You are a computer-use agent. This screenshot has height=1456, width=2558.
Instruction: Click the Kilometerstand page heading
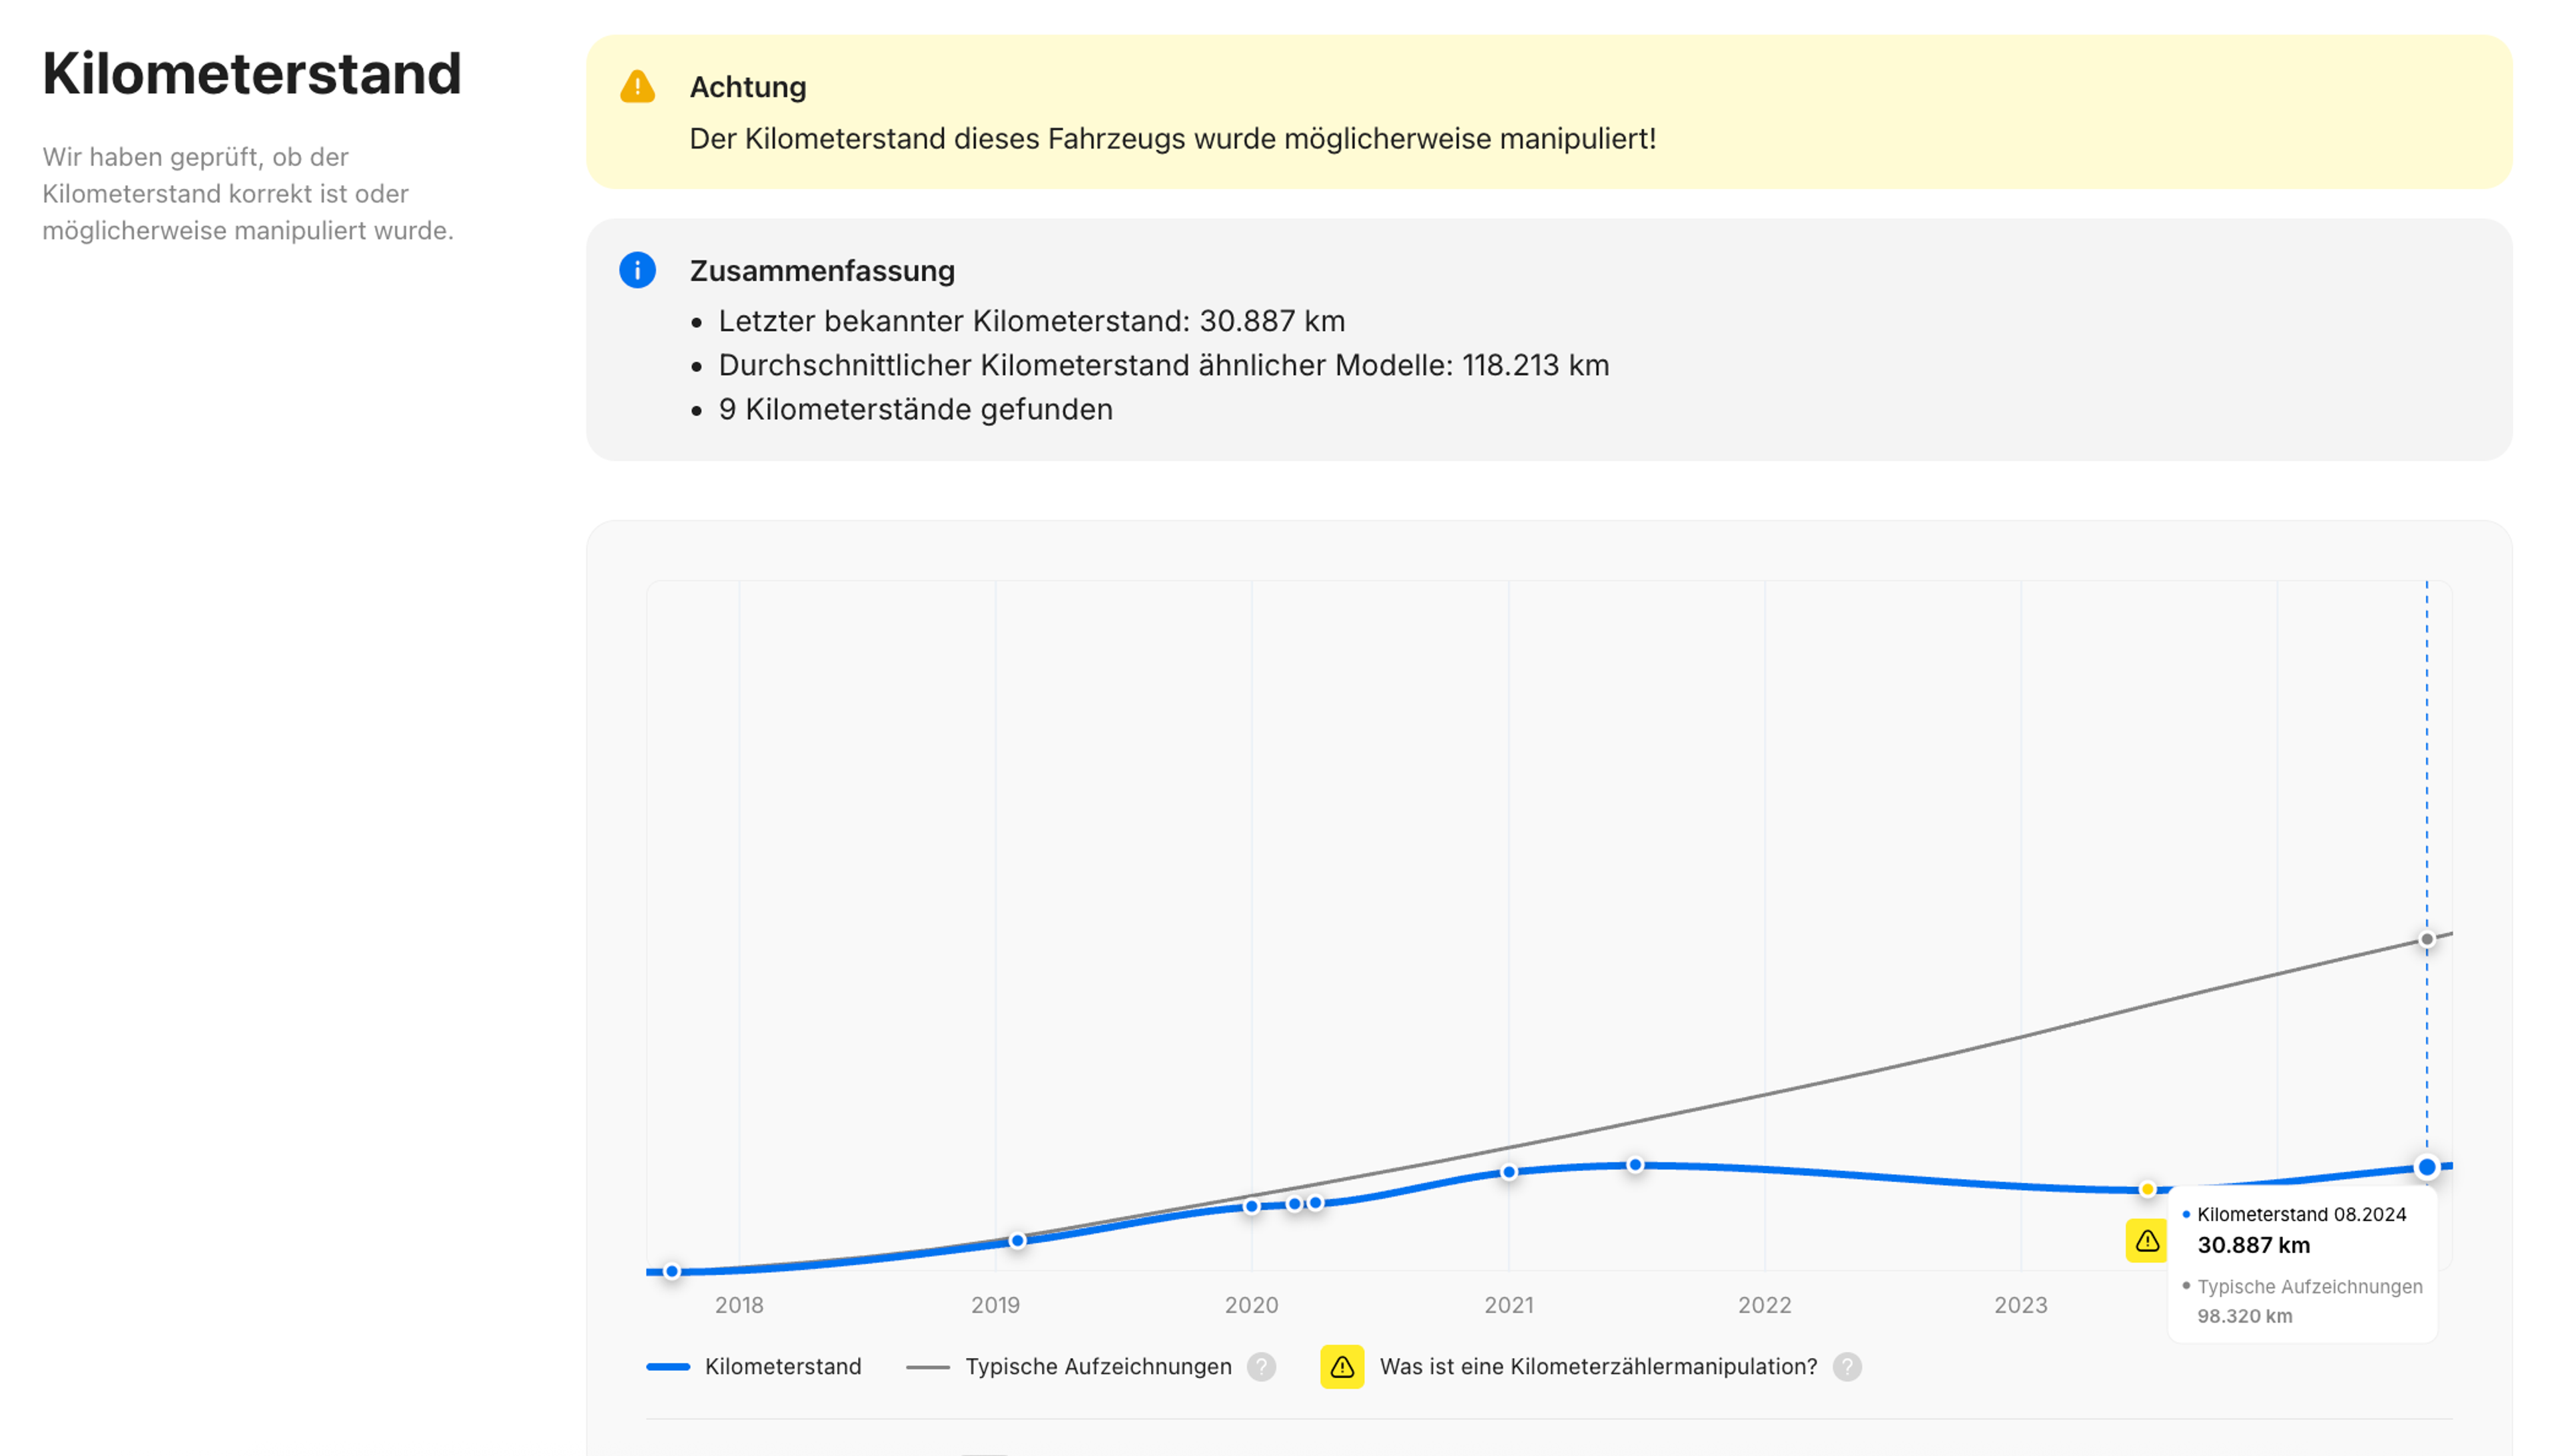pos(252,73)
